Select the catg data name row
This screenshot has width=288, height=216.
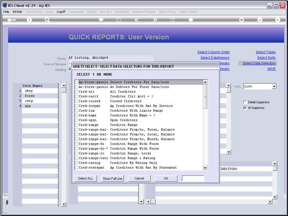[x=40, y=101]
